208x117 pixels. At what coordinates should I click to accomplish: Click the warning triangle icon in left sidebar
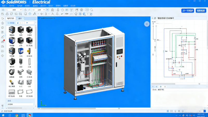point(3,37)
